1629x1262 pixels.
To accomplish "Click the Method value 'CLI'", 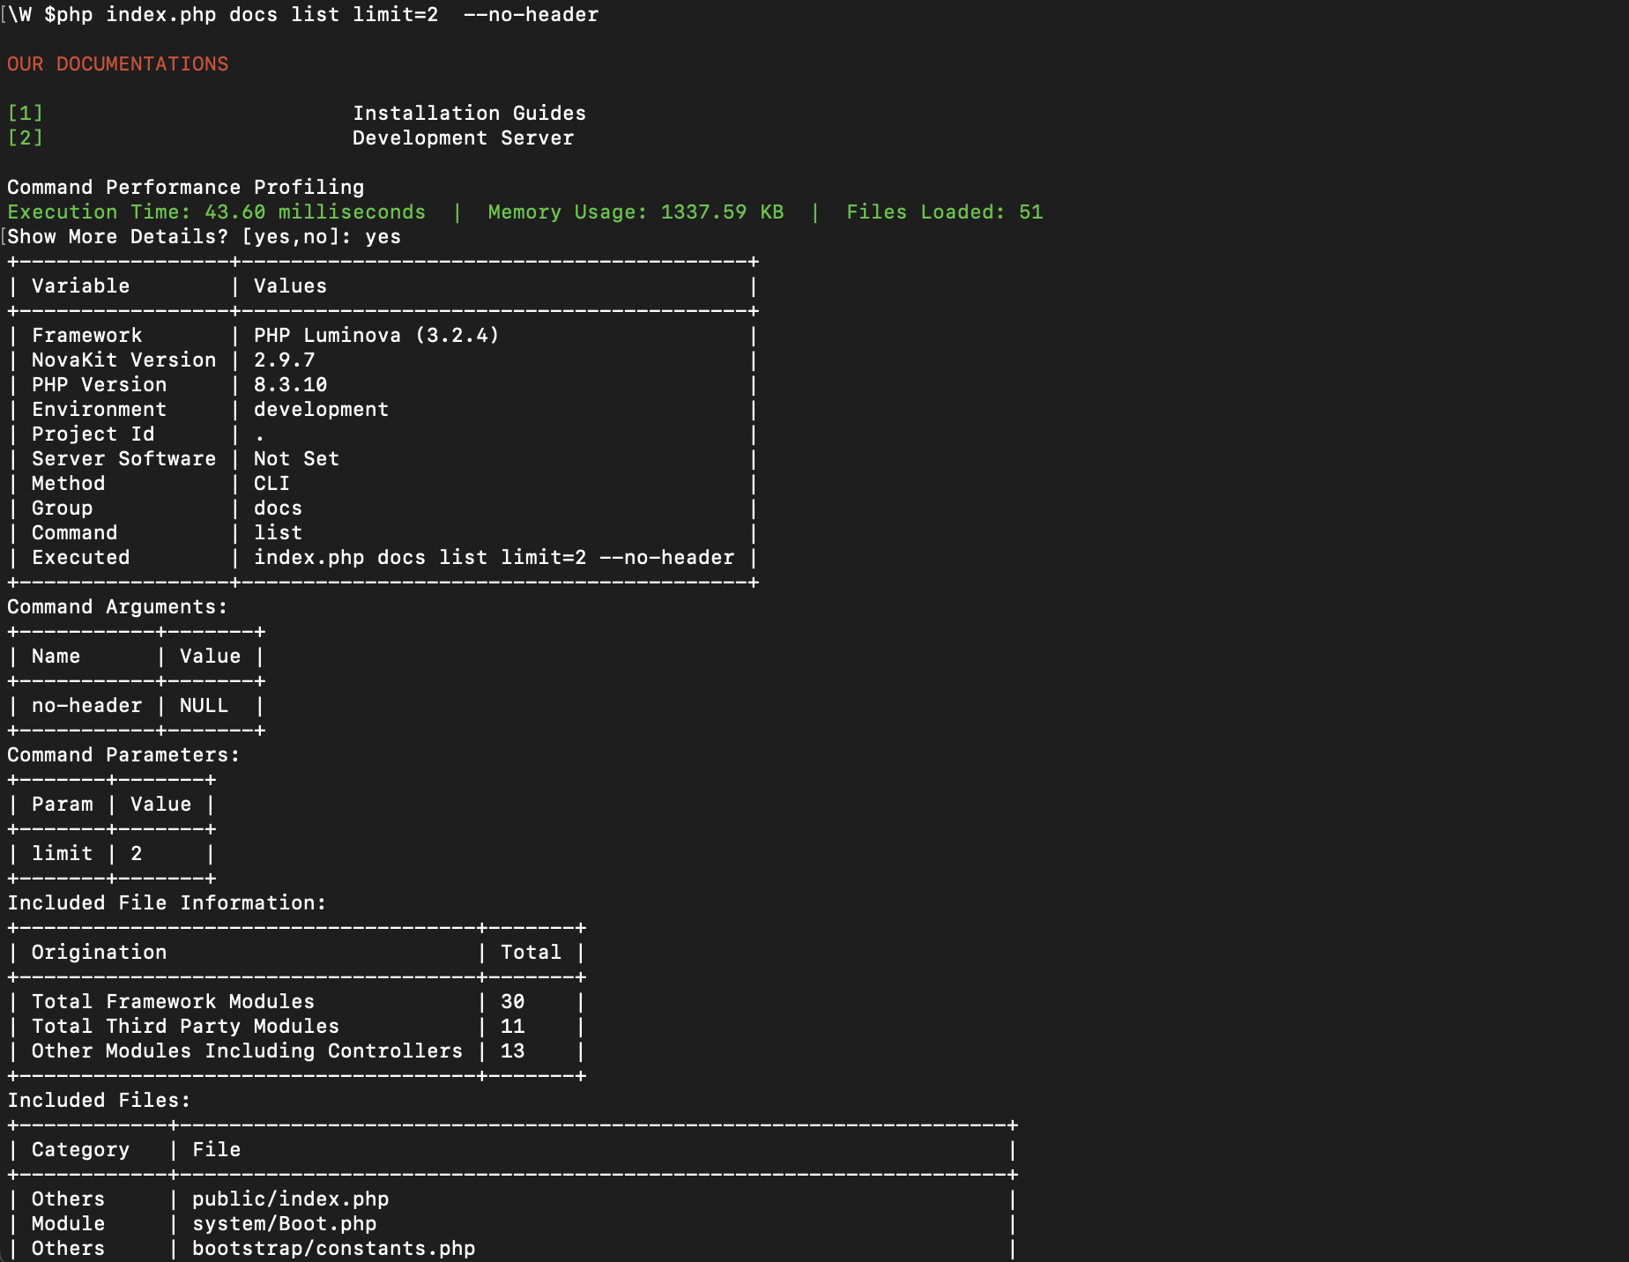I will 271,484.
